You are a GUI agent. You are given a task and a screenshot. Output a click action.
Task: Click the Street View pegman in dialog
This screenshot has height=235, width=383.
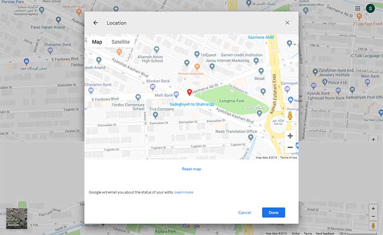pos(290,116)
